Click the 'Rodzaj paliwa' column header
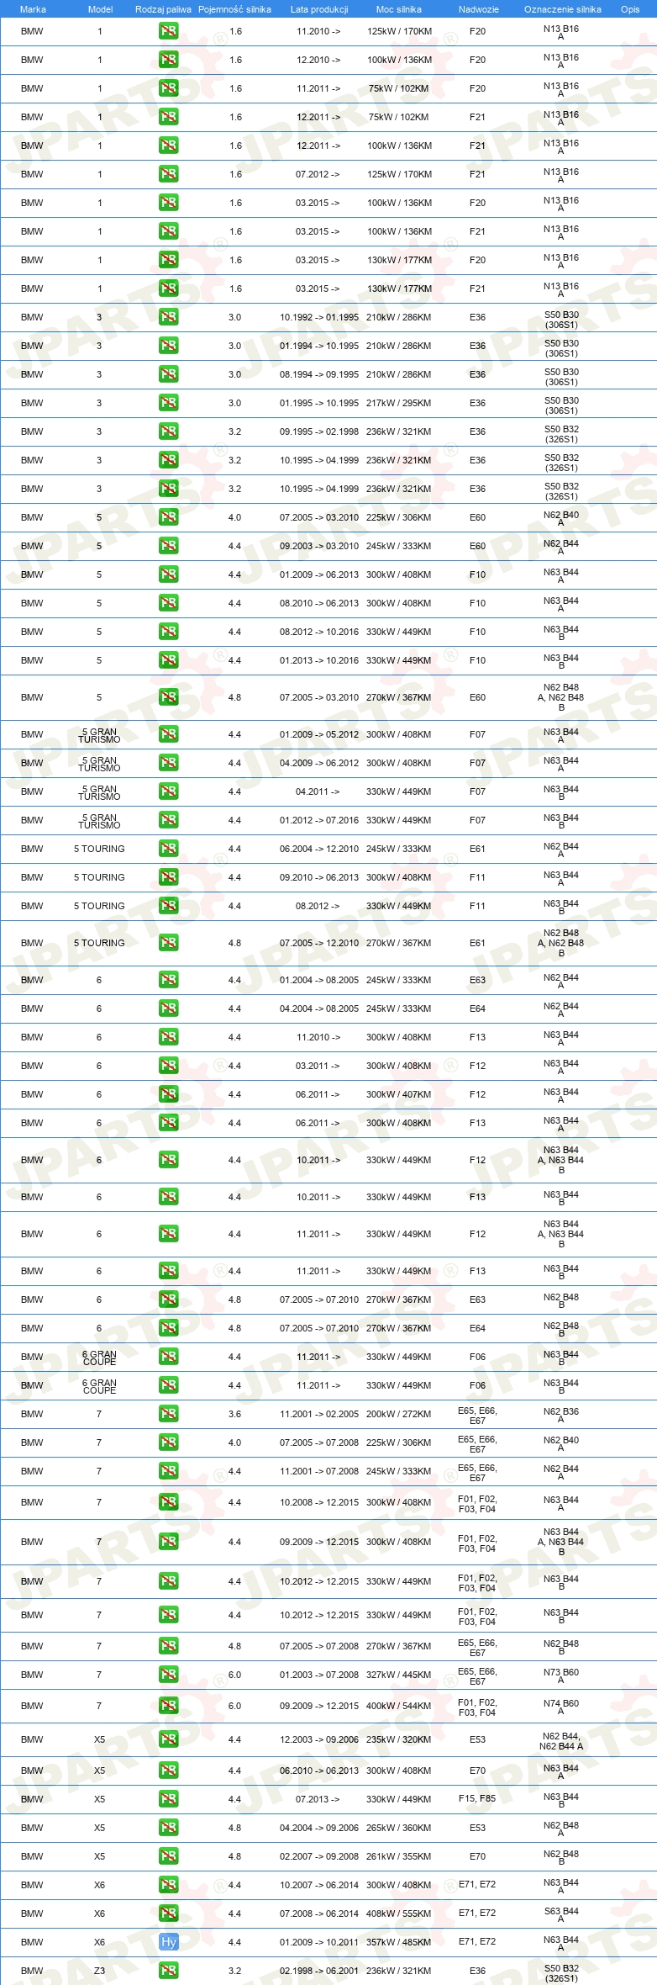The width and height of the screenshot is (657, 1985). coord(163,9)
